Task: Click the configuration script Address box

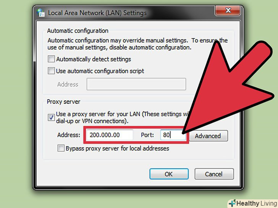Action: [136, 84]
